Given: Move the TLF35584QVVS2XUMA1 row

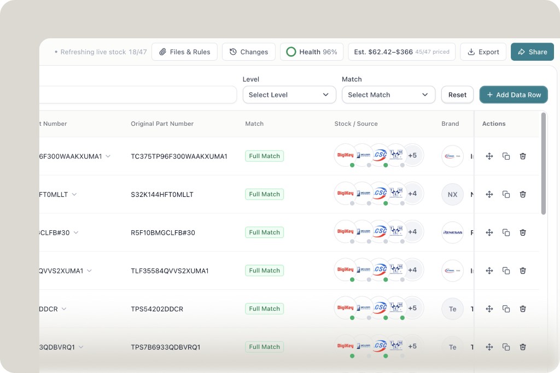Looking at the screenshot, I should 489,271.
